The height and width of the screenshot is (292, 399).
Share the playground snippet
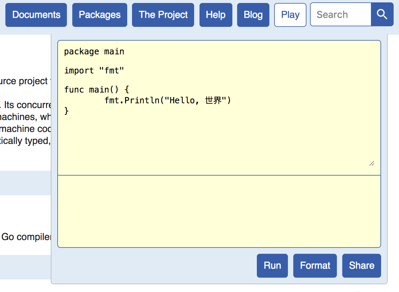pos(361,265)
